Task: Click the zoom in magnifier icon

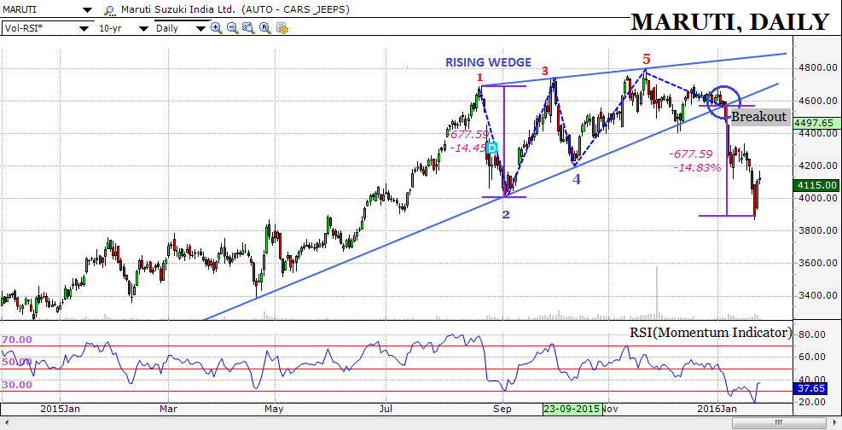Action: tap(217, 28)
